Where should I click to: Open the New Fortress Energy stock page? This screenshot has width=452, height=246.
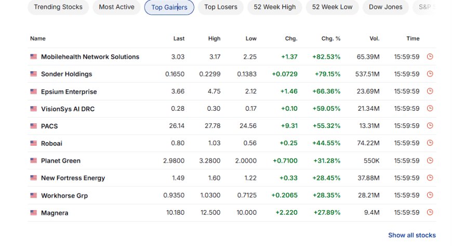[x=73, y=178]
